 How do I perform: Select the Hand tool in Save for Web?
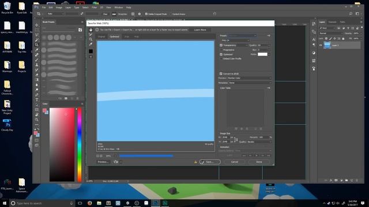tap(91, 30)
